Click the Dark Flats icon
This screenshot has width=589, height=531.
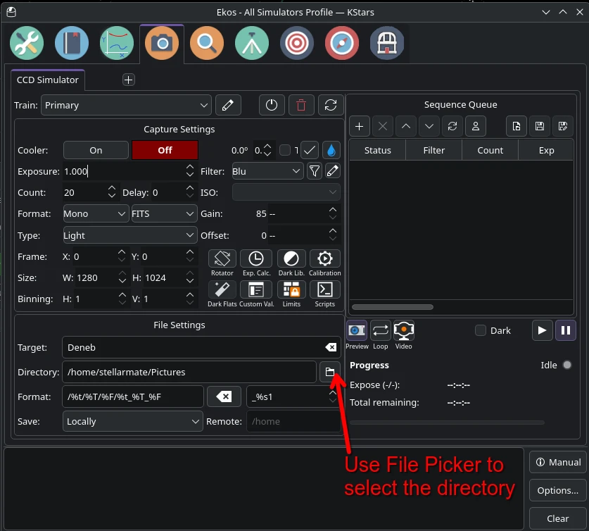click(x=222, y=289)
